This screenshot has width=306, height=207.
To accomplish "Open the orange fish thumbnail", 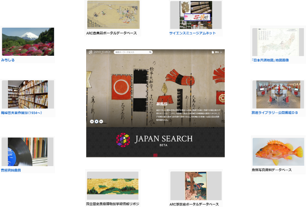I will (278, 152).
